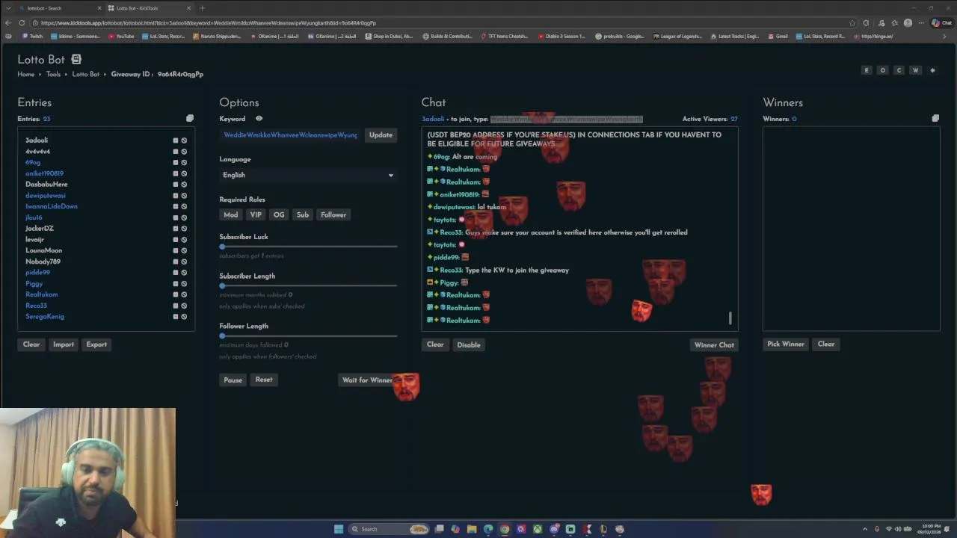Copy the winners list with copy icon

pyautogui.click(x=935, y=119)
